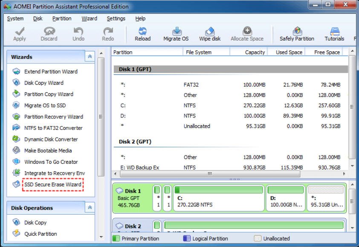The height and width of the screenshot is (247, 359).
Task: Click the Extend Partition Wizard icon
Action: (16, 71)
